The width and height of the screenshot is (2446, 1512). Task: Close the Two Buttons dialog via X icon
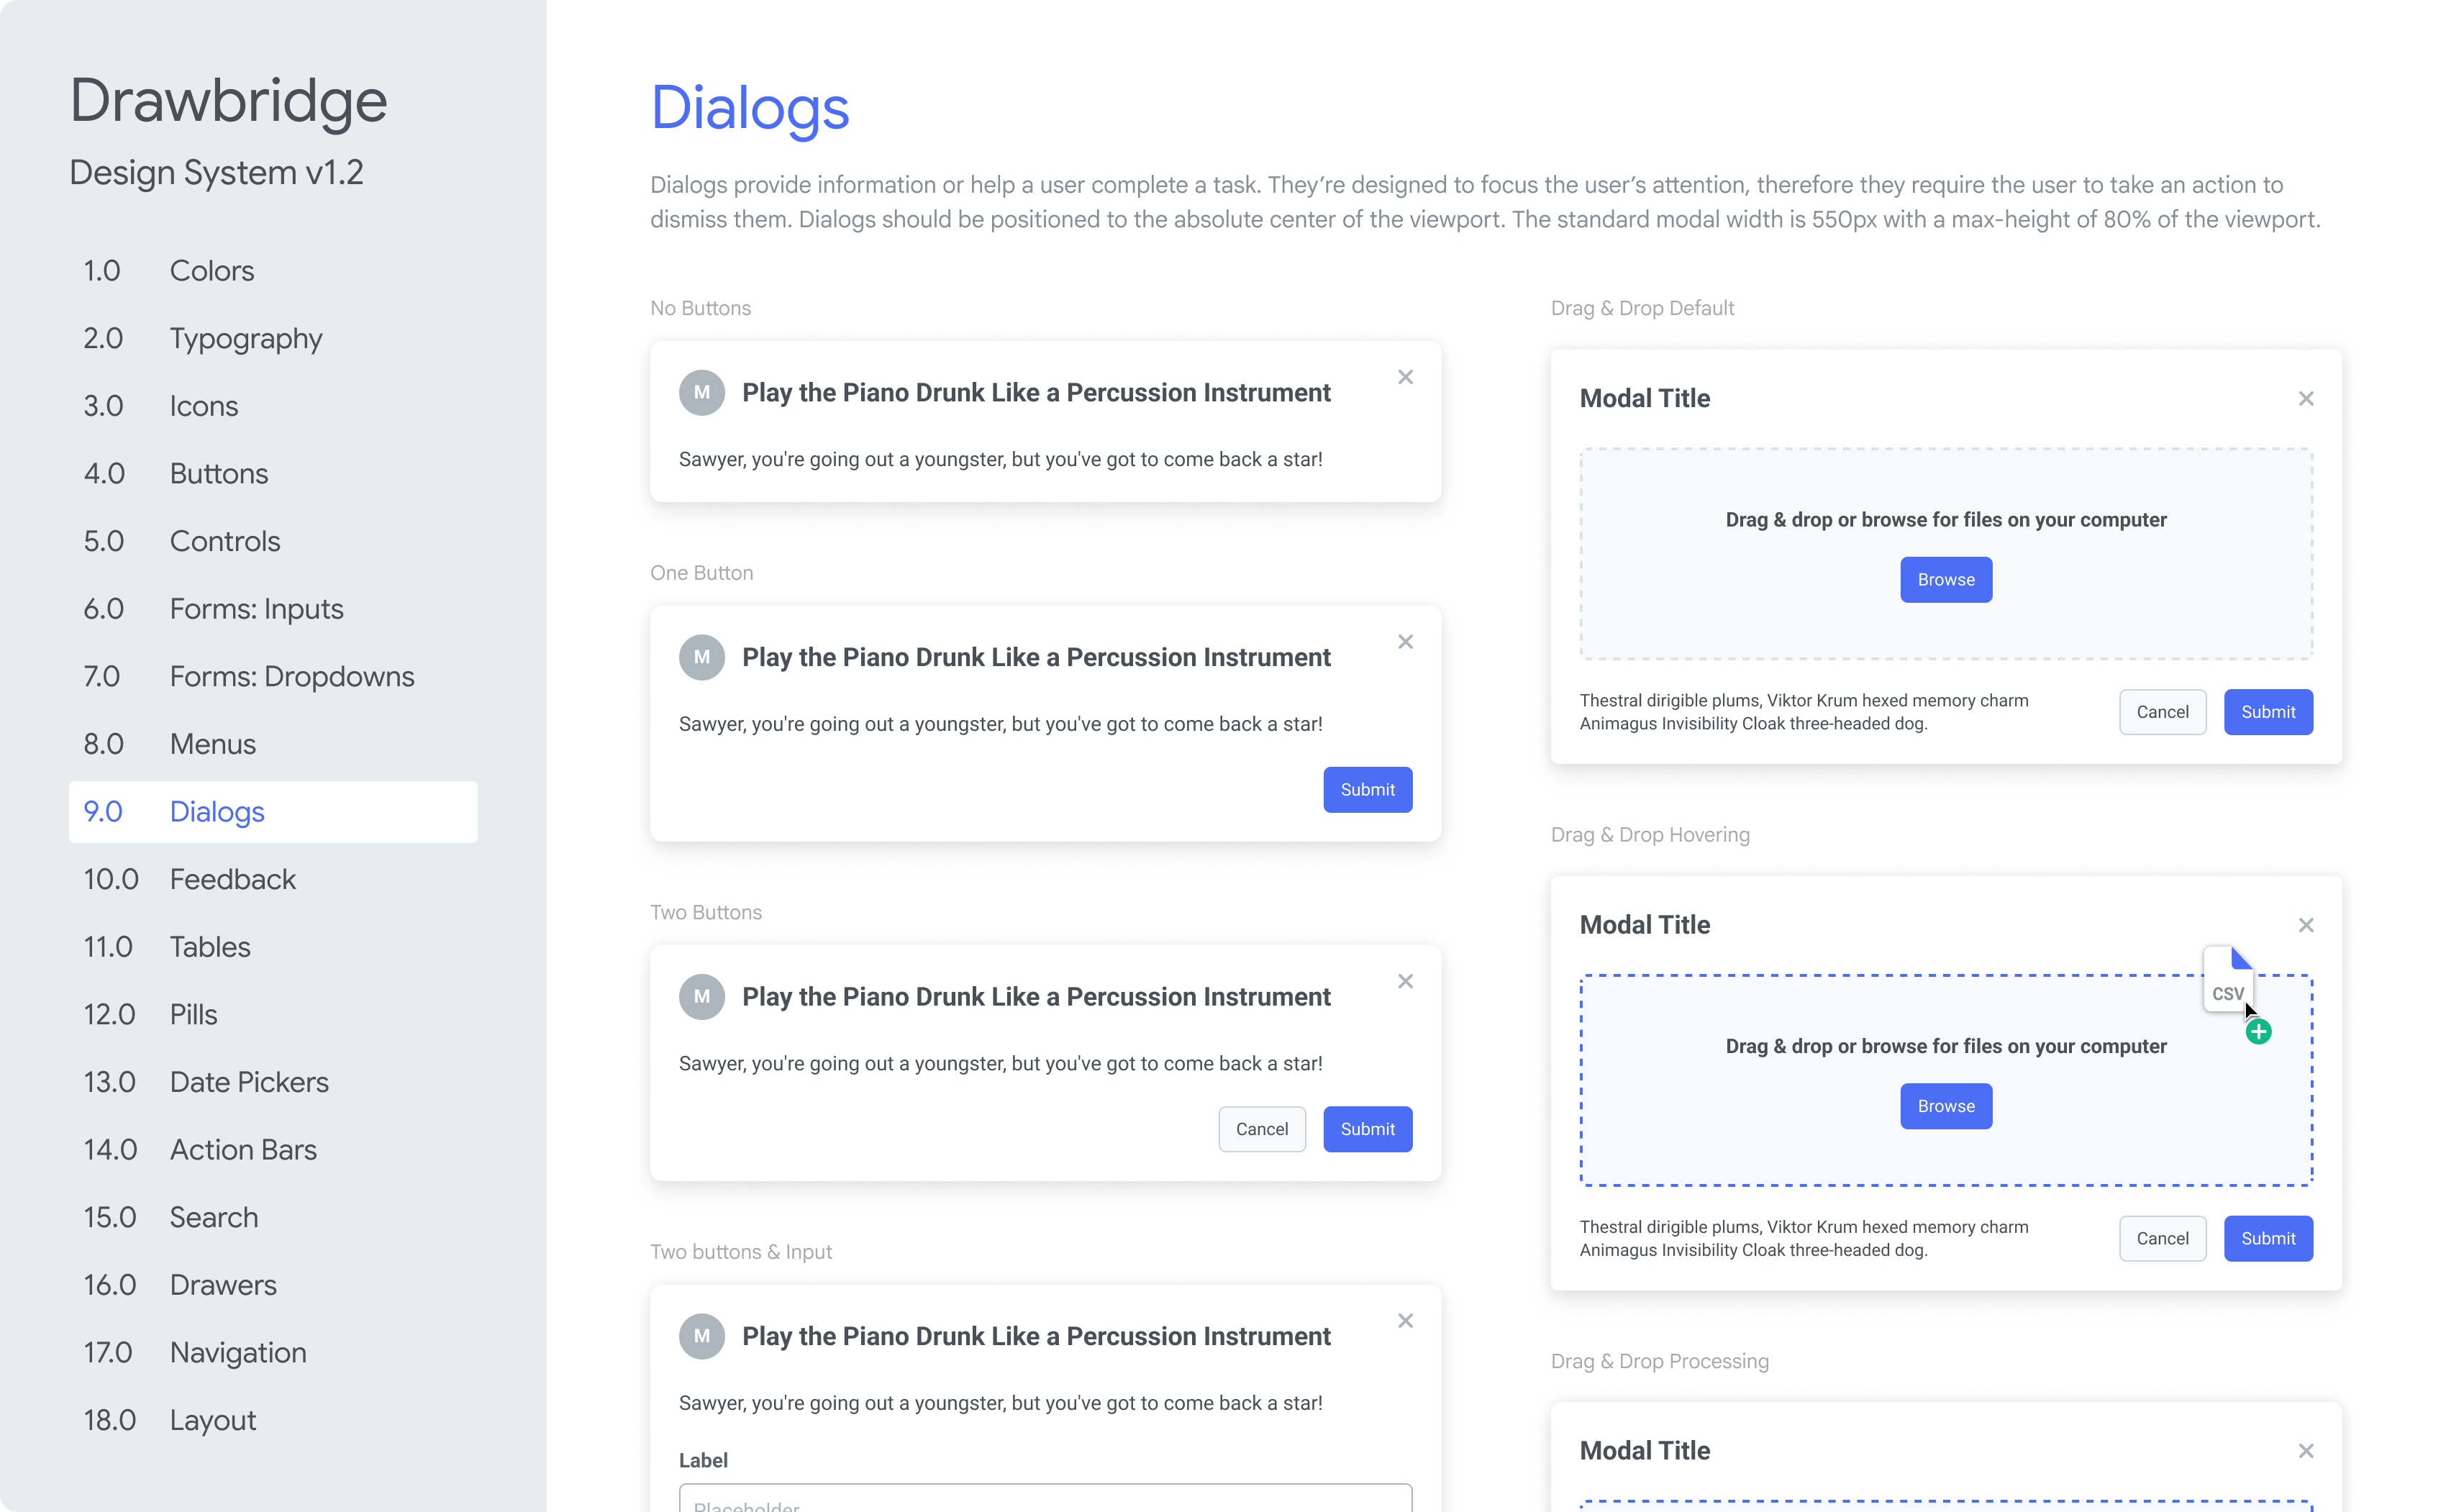[1405, 981]
